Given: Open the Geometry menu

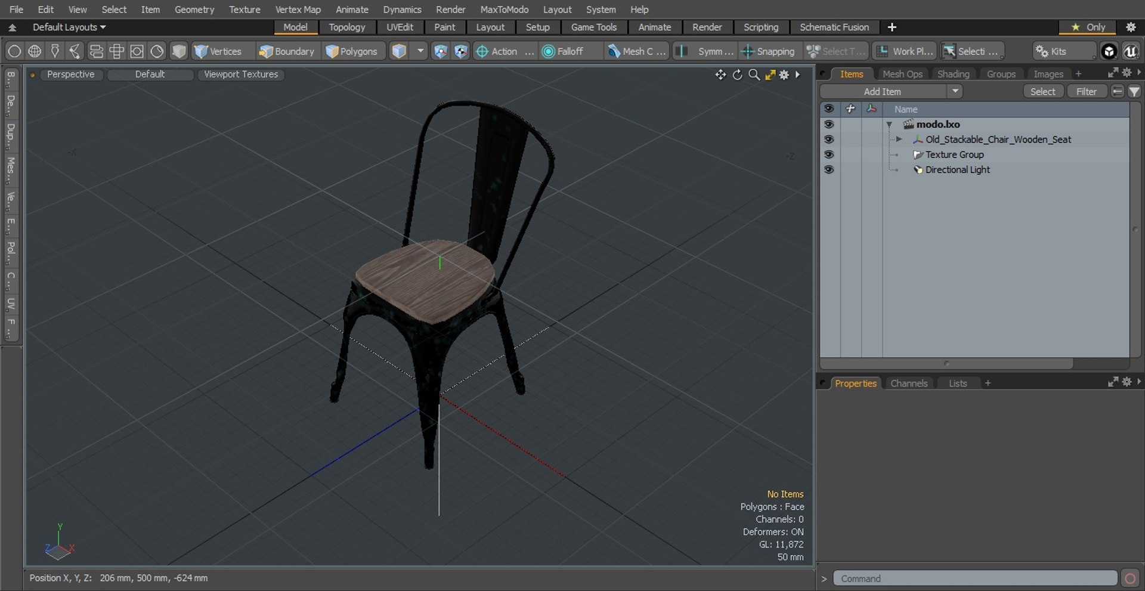Looking at the screenshot, I should (194, 10).
